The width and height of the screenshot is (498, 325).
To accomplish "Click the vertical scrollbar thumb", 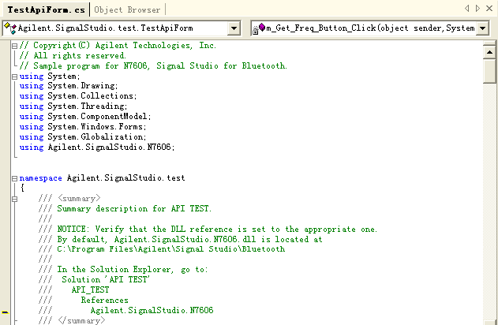I will (x=489, y=71).
